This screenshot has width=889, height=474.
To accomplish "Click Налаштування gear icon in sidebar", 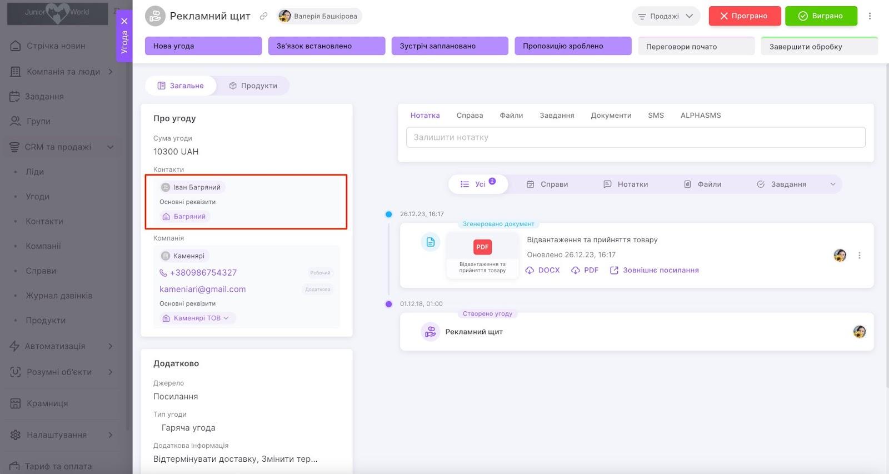I will tap(16, 435).
